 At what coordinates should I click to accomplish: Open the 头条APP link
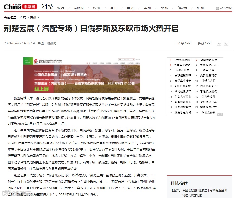pos(204,43)
